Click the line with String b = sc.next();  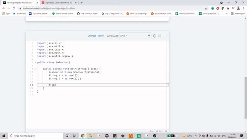[64, 78]
